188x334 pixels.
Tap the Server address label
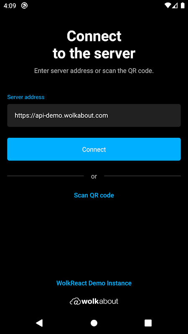click(x=26, y=97)
